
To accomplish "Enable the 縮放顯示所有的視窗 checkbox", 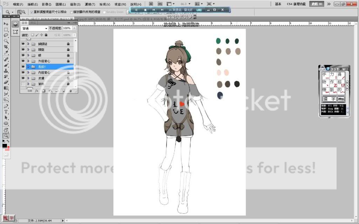I will [72, 12].
